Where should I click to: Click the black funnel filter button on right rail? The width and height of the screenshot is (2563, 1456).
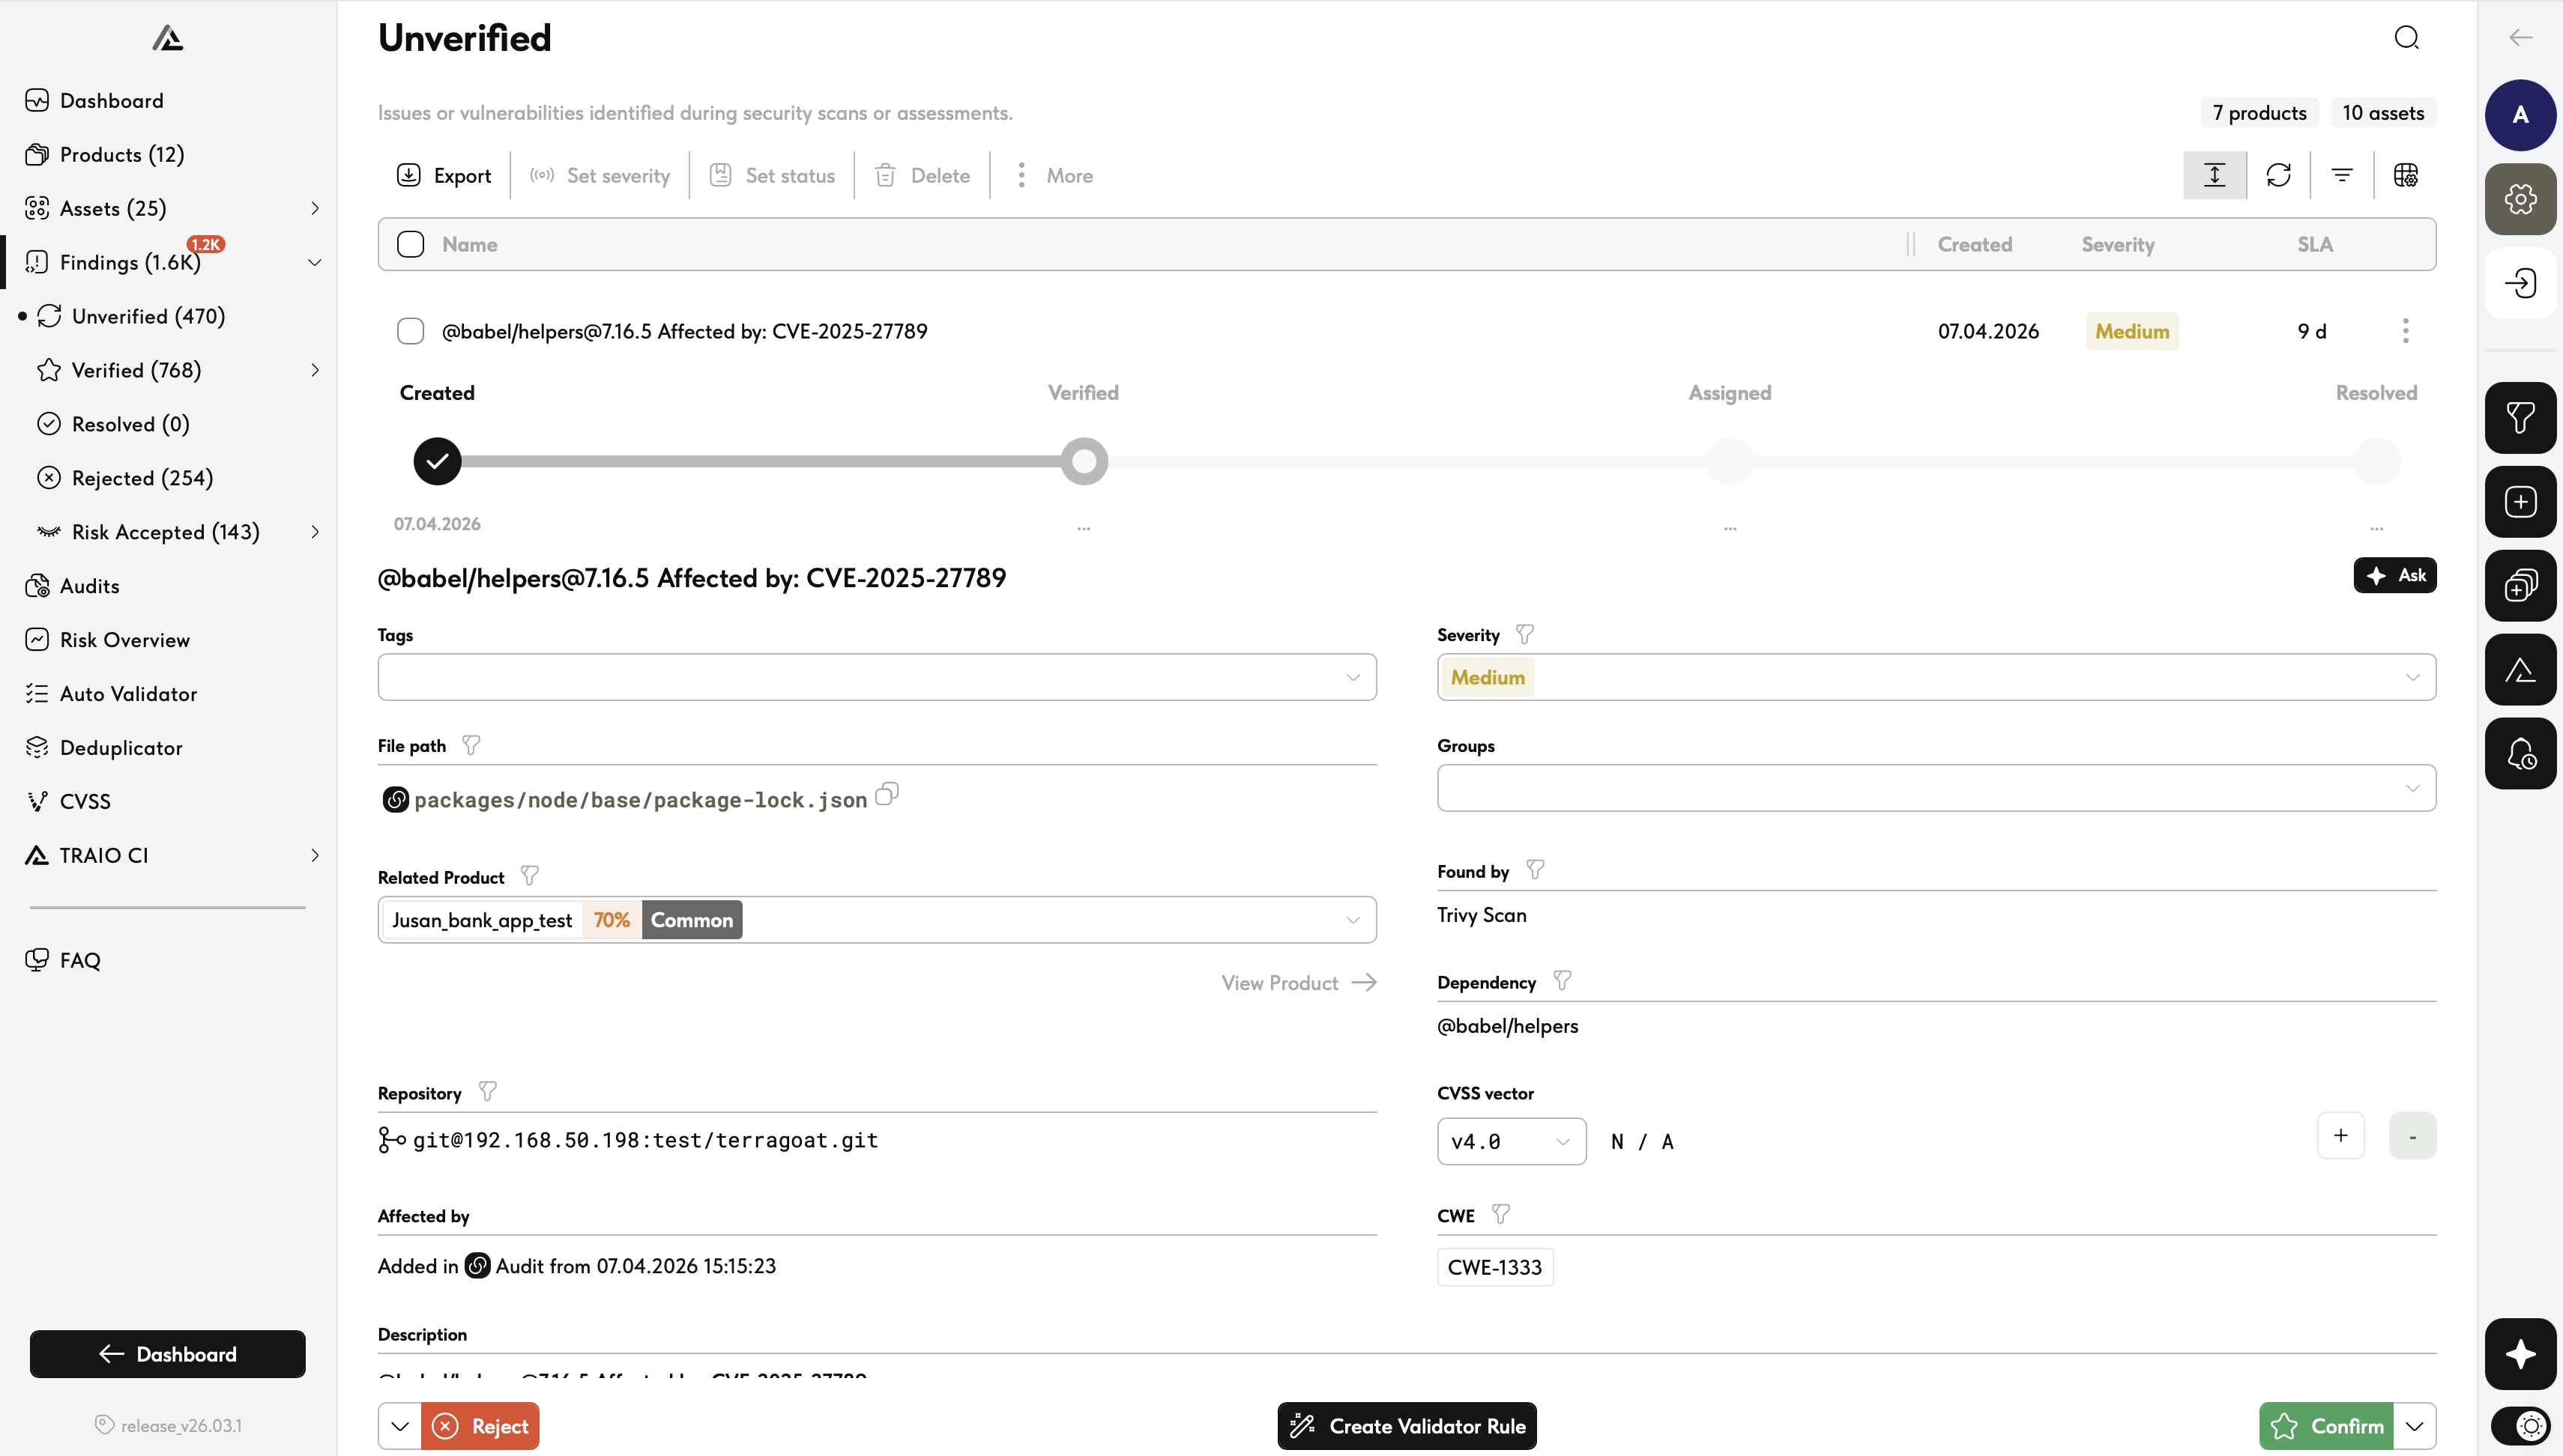click(x=2520, y=418)
